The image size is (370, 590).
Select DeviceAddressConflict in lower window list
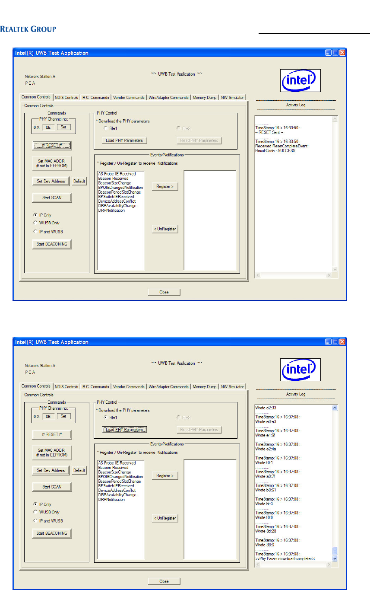point(117,491)
